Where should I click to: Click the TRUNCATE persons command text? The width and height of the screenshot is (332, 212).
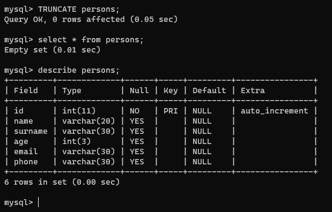tap(79, 10)
